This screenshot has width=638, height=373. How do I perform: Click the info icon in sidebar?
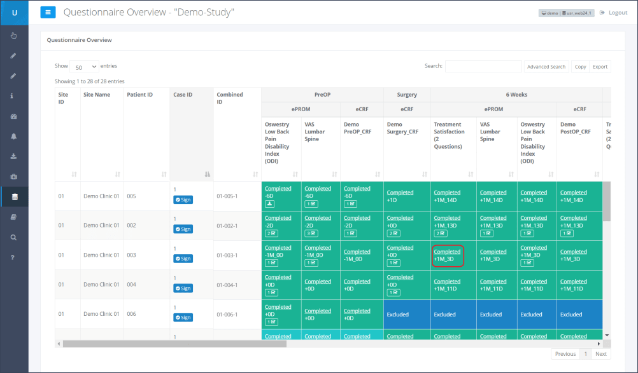[x=14, y=96]
